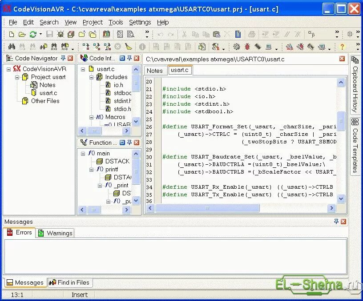Open the Find in Files bottom tab

[x=69, y=282]
